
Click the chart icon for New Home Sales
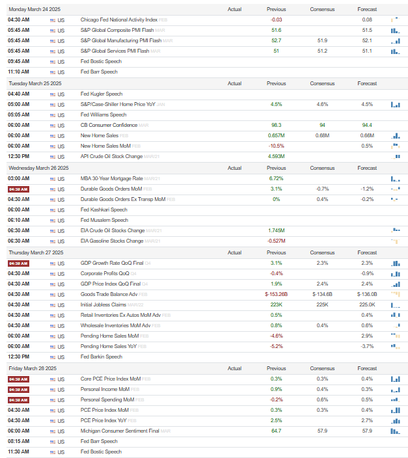point(395,136)
